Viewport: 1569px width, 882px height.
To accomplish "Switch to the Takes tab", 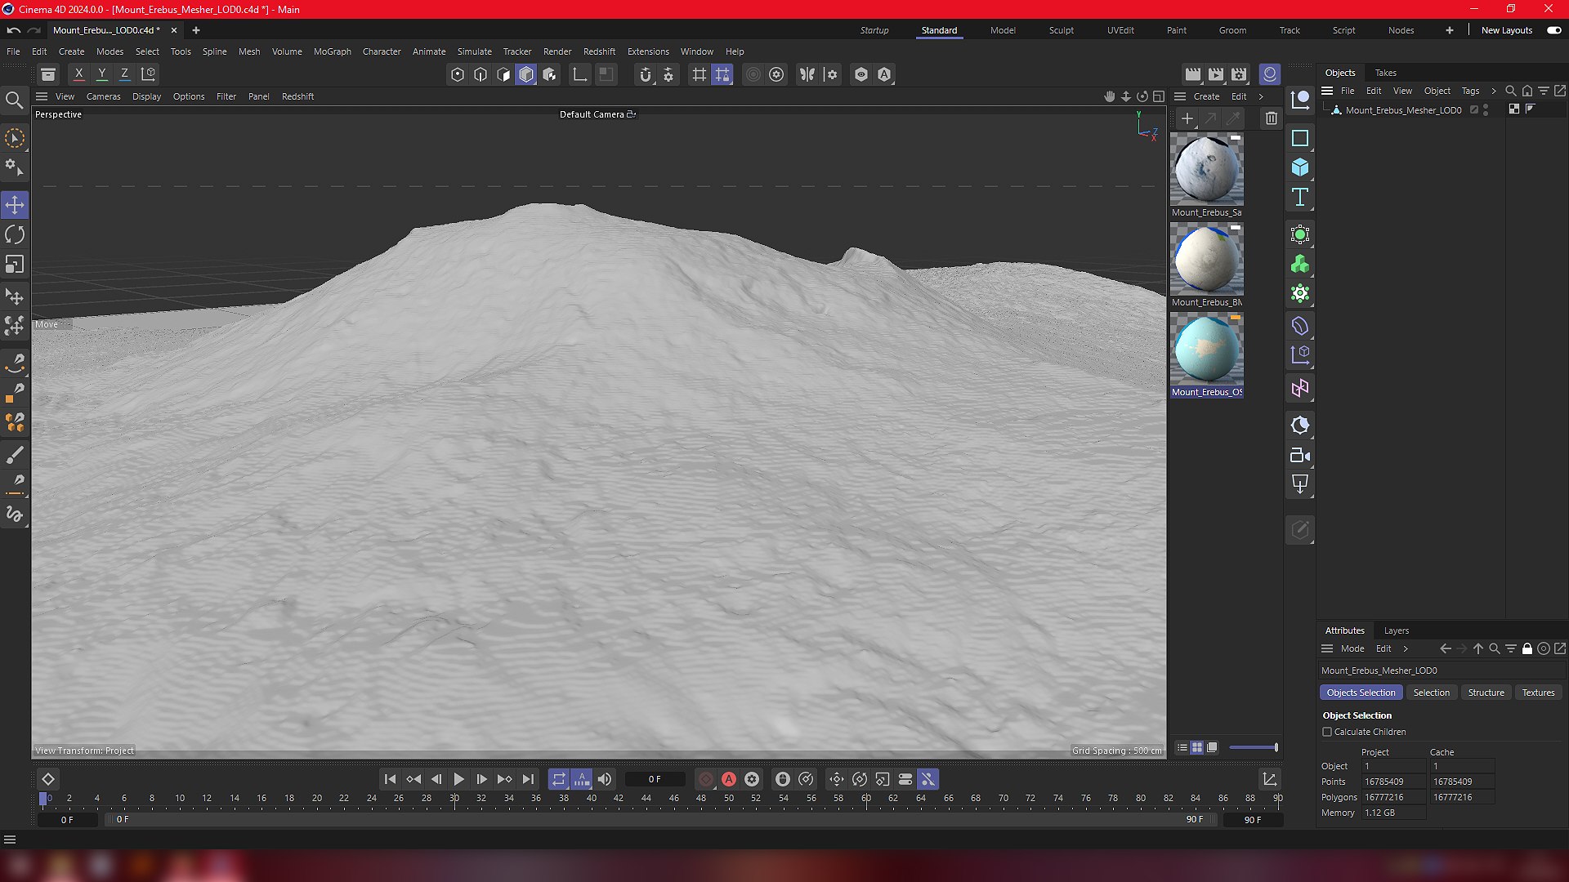I will 1385,73.
